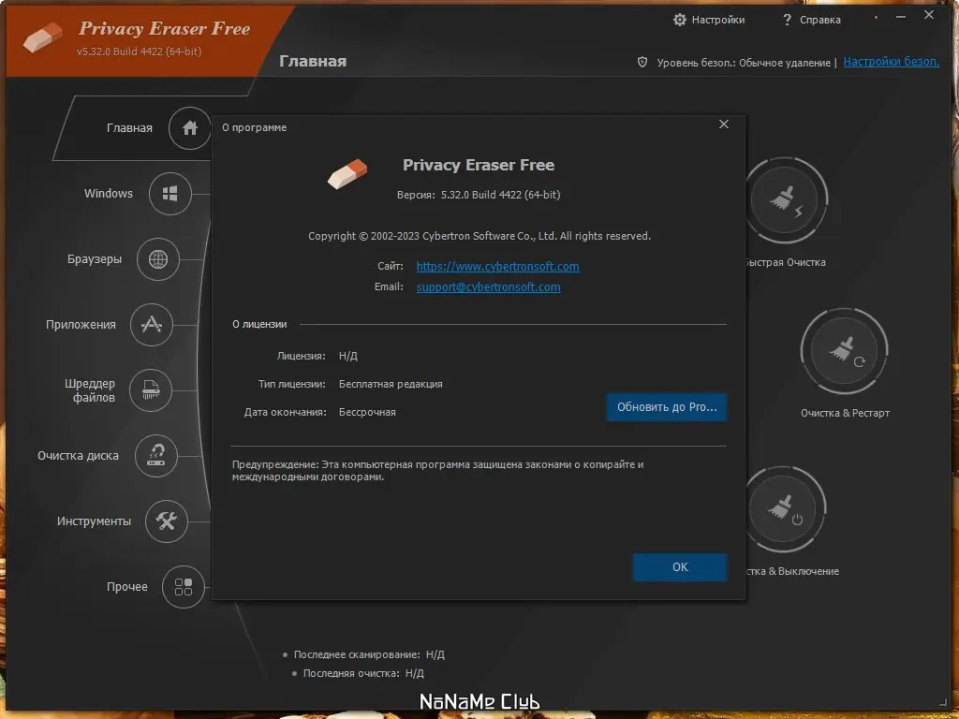Image resolution: width=959 pixels, height=719 pixels.
Task: Click the support@cybertronsoft.com email link
Action: click(488, 286)
